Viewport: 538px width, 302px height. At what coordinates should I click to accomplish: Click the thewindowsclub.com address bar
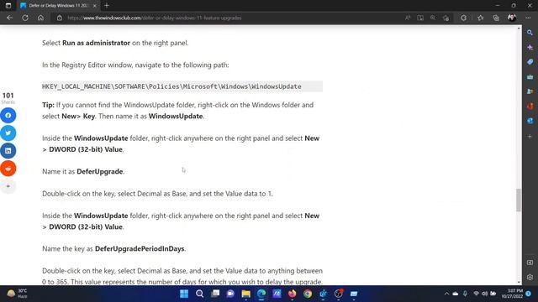tap(226, 18)
